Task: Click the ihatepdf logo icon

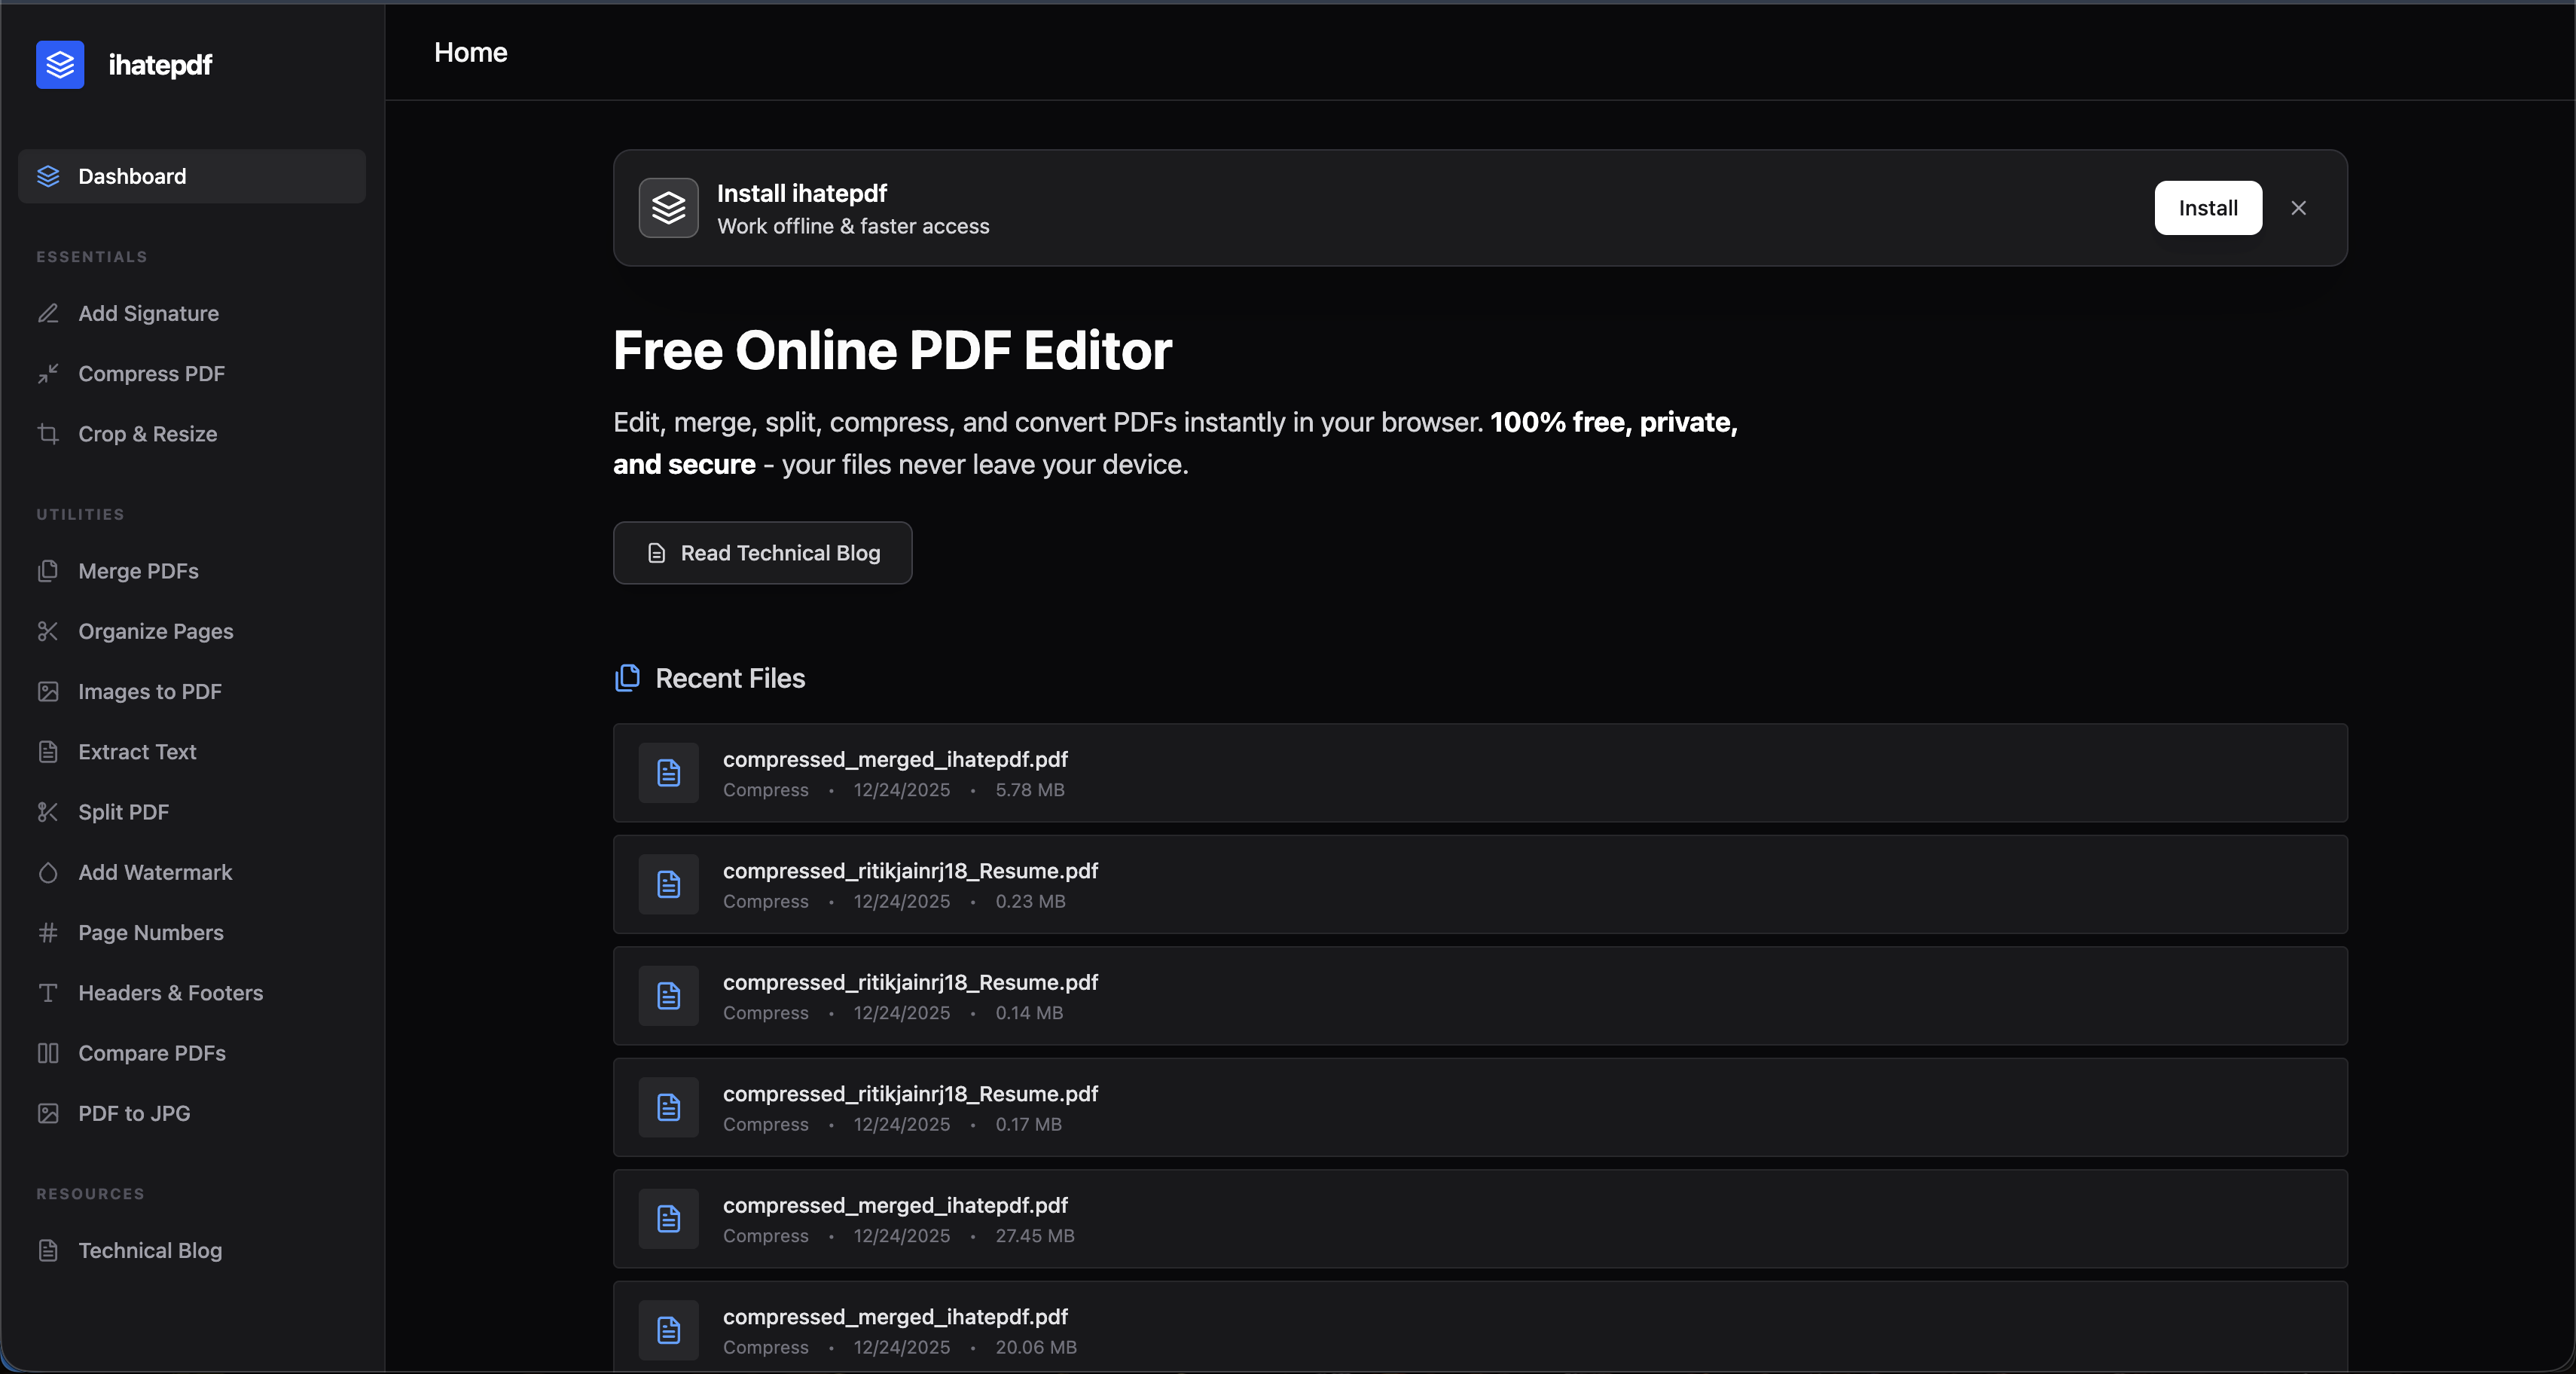Action: point(59,64)
